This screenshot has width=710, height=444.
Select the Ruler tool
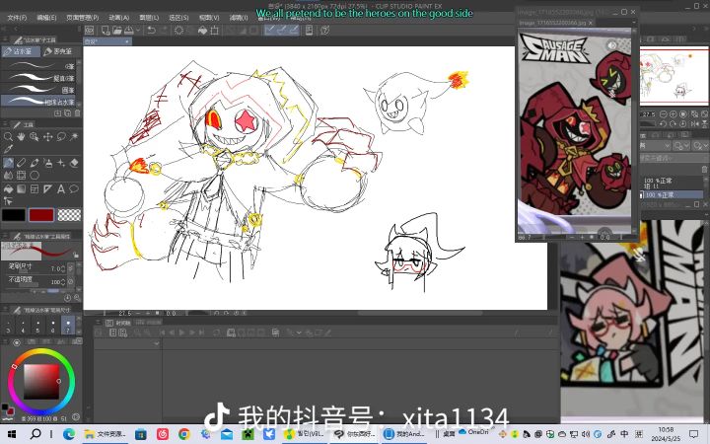(48, 188)
